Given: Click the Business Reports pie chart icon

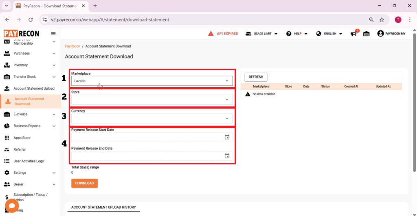Looking at the screenshot, I should coord(7,126).
